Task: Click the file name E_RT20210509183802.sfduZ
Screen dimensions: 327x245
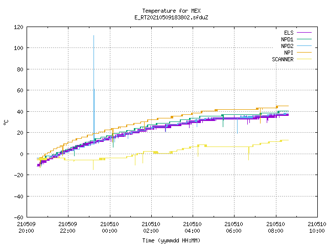Action: [x=171, y=17]
